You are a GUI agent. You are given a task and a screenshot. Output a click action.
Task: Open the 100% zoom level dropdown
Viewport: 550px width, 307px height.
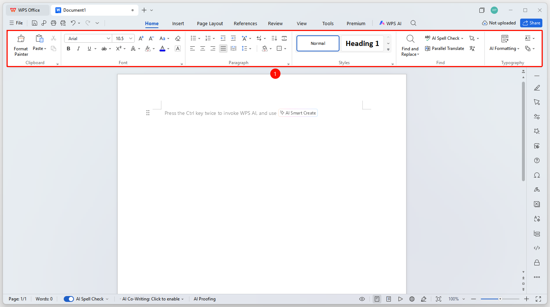pyautogui.click(x=457, y=299)
